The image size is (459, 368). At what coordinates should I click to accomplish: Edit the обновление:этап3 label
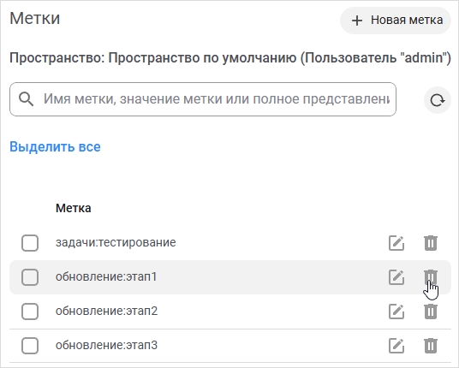click(396, 346)
